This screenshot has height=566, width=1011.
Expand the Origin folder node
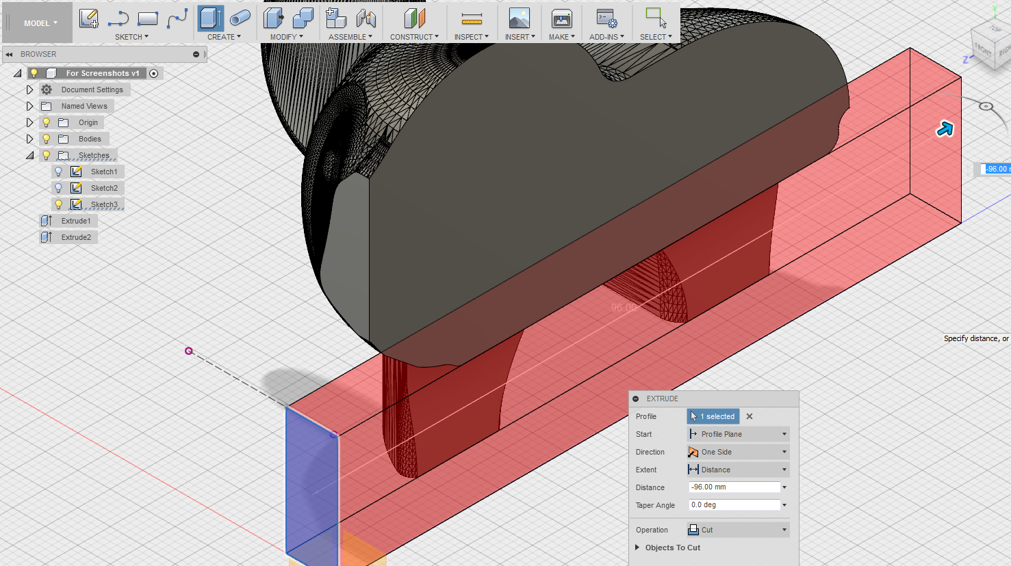click(29, 122)
